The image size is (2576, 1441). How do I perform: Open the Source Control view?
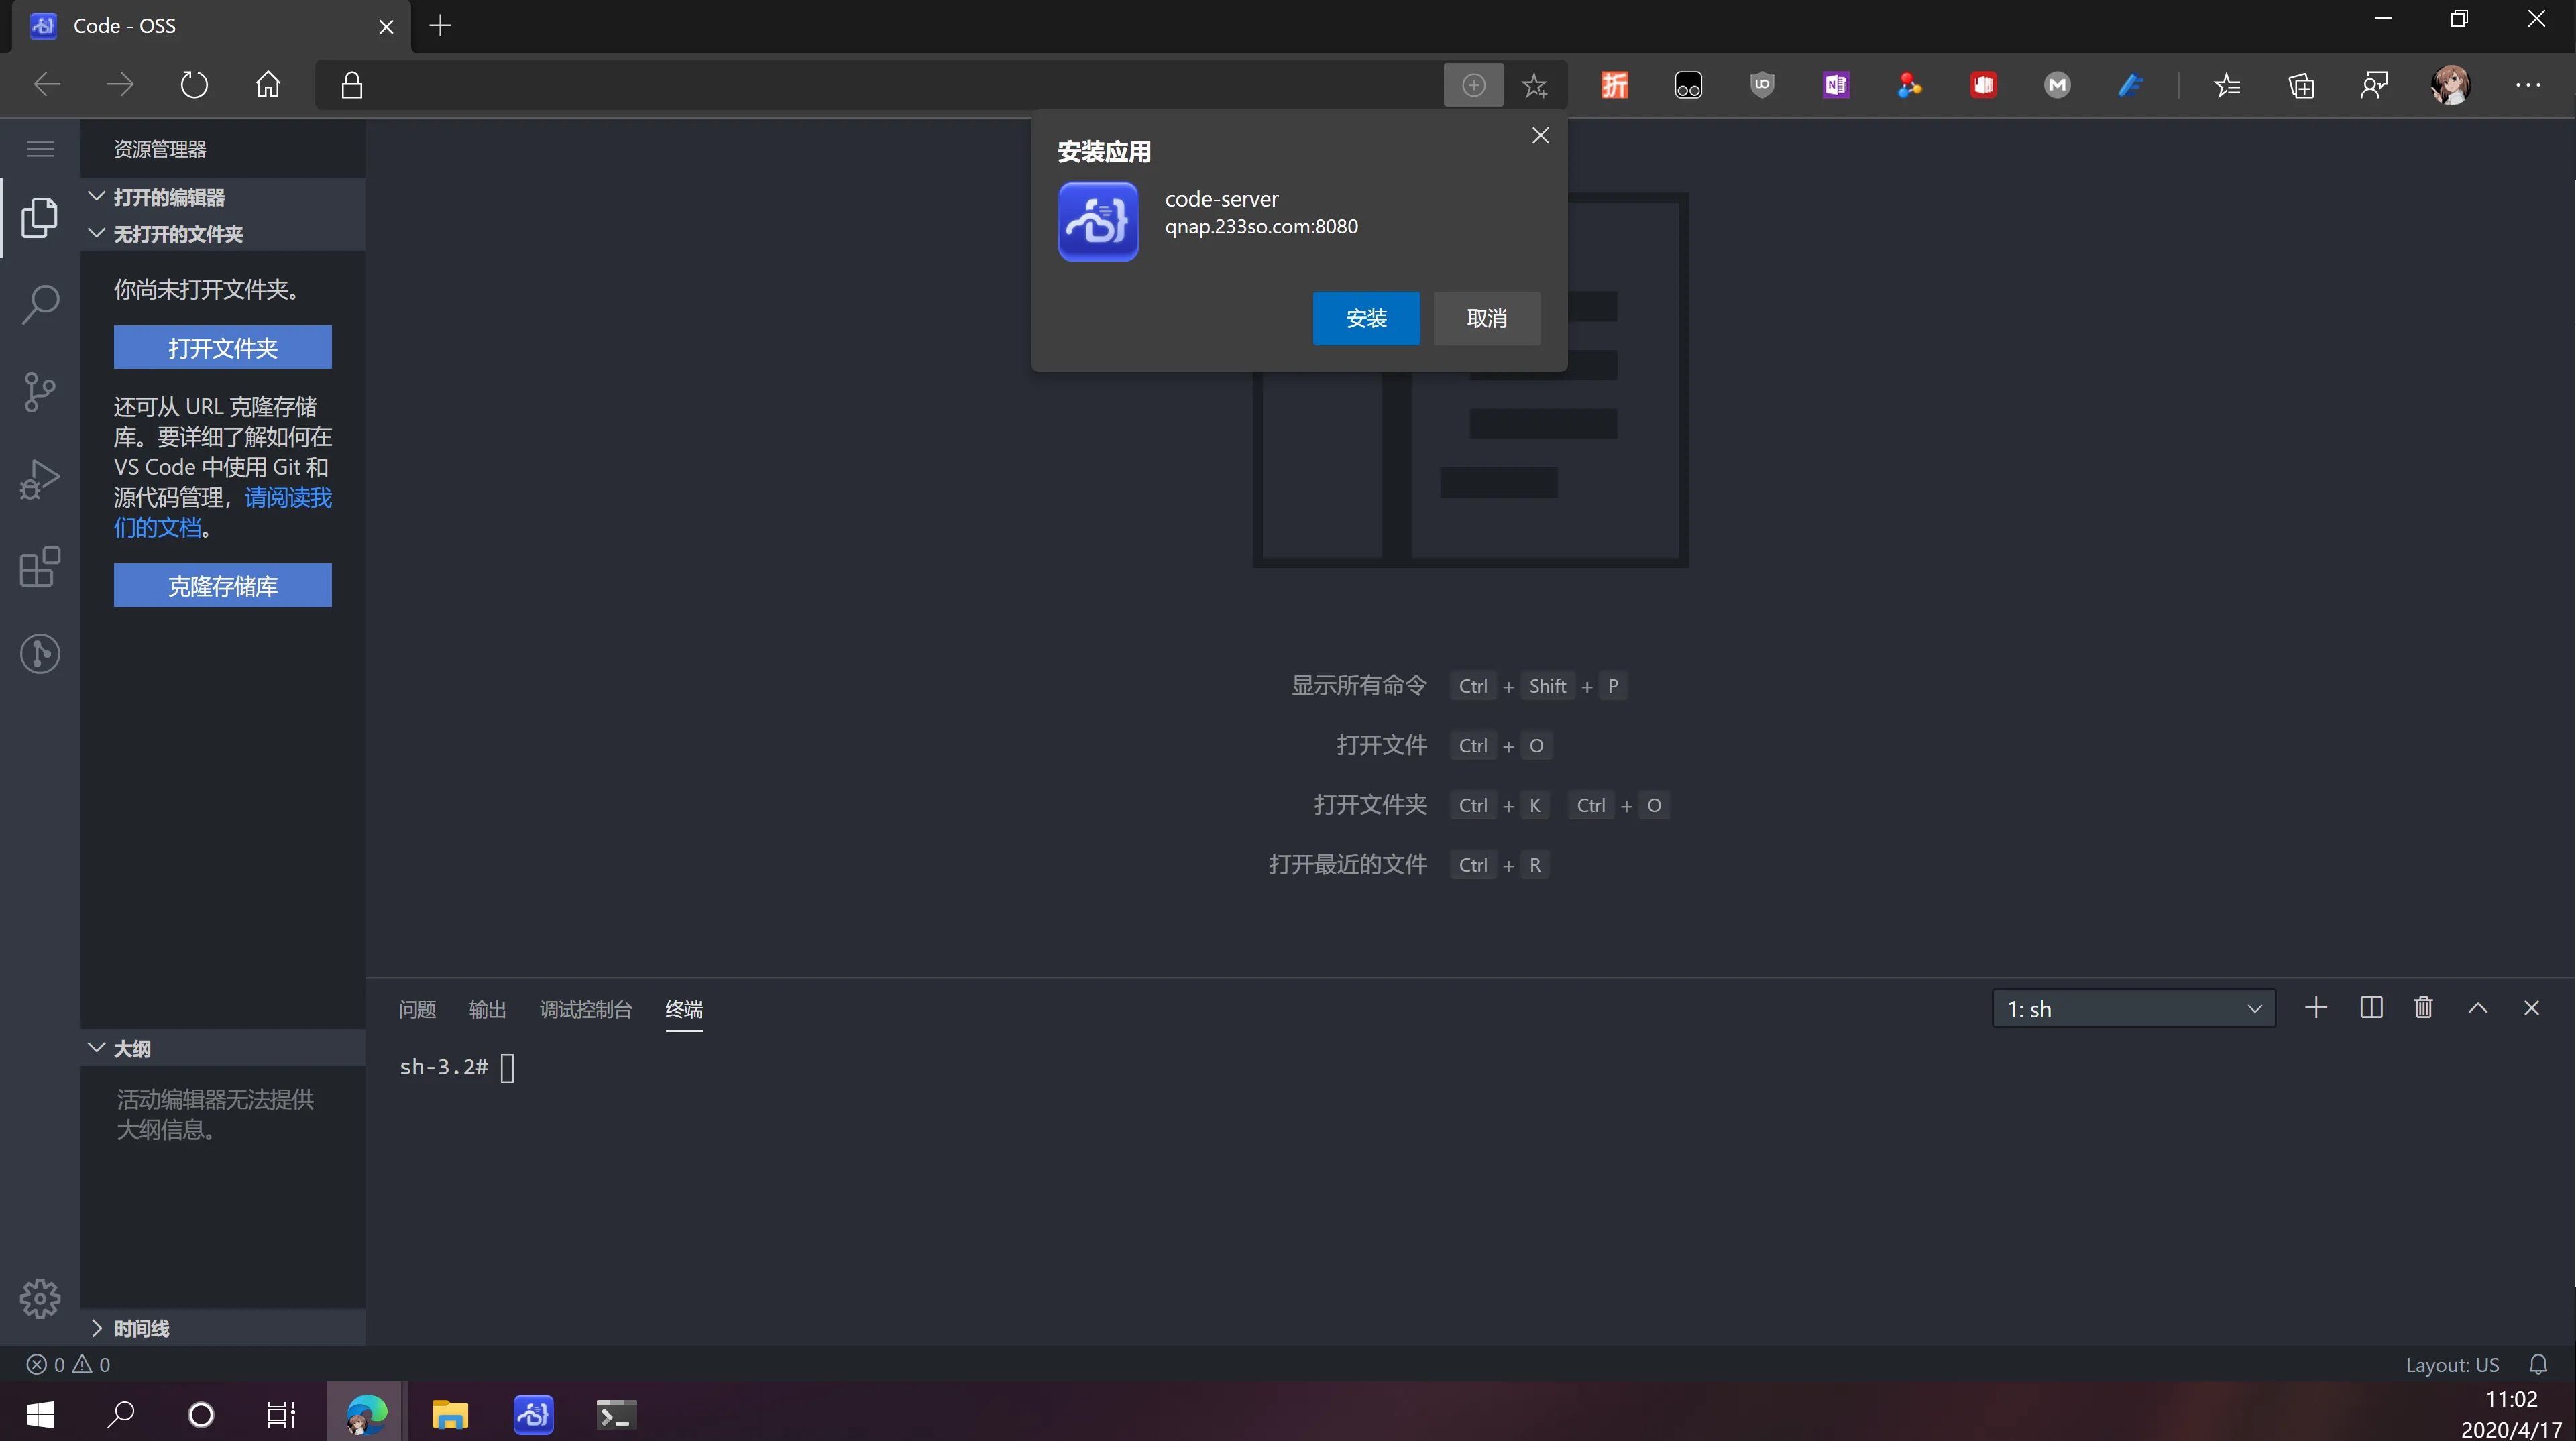(x=40, y=392)
